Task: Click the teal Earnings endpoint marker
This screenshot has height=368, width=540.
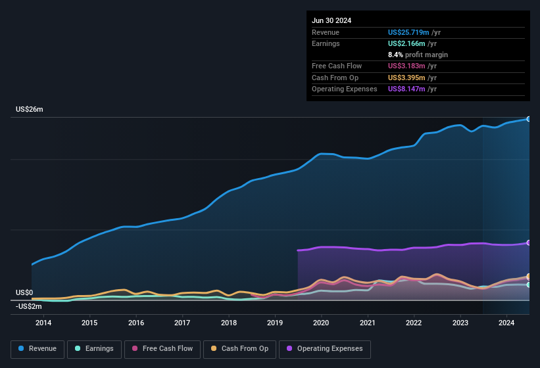Action: [529, 285]
